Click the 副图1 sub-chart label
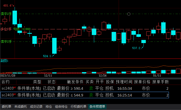This screenshot has height=110, width=181. point(4,61)
